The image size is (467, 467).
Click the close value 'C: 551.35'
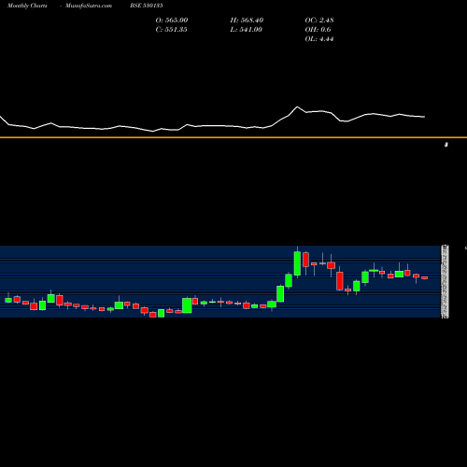172,30
